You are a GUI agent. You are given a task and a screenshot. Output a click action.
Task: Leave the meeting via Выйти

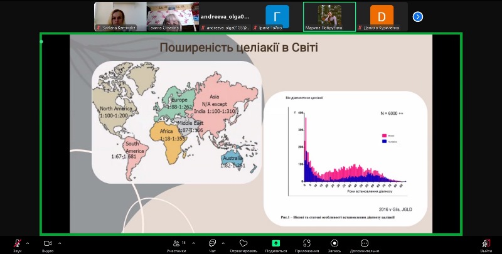coord(486,244)
